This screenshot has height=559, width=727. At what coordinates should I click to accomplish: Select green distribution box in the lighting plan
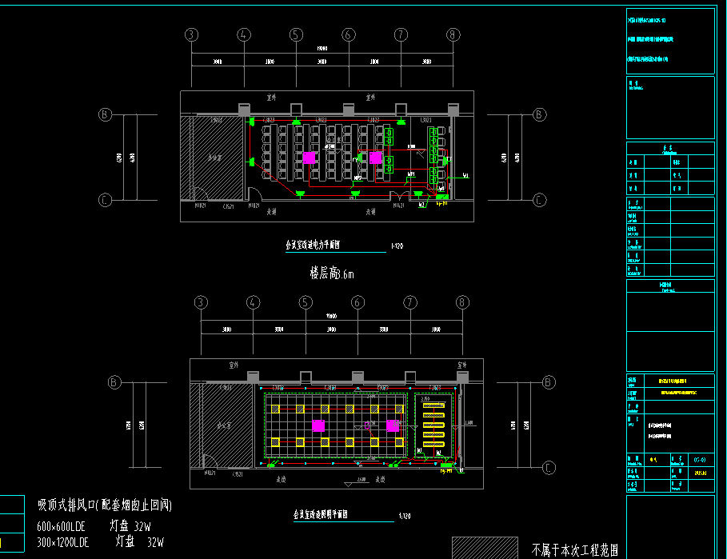pyautogui.click(x=446, y=465)
